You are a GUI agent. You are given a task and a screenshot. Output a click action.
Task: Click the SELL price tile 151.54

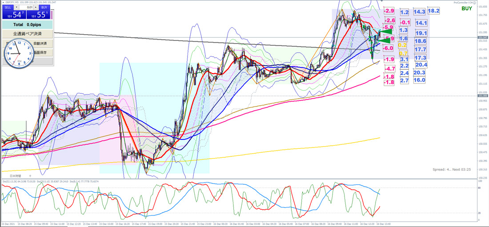tap(14, 15)
